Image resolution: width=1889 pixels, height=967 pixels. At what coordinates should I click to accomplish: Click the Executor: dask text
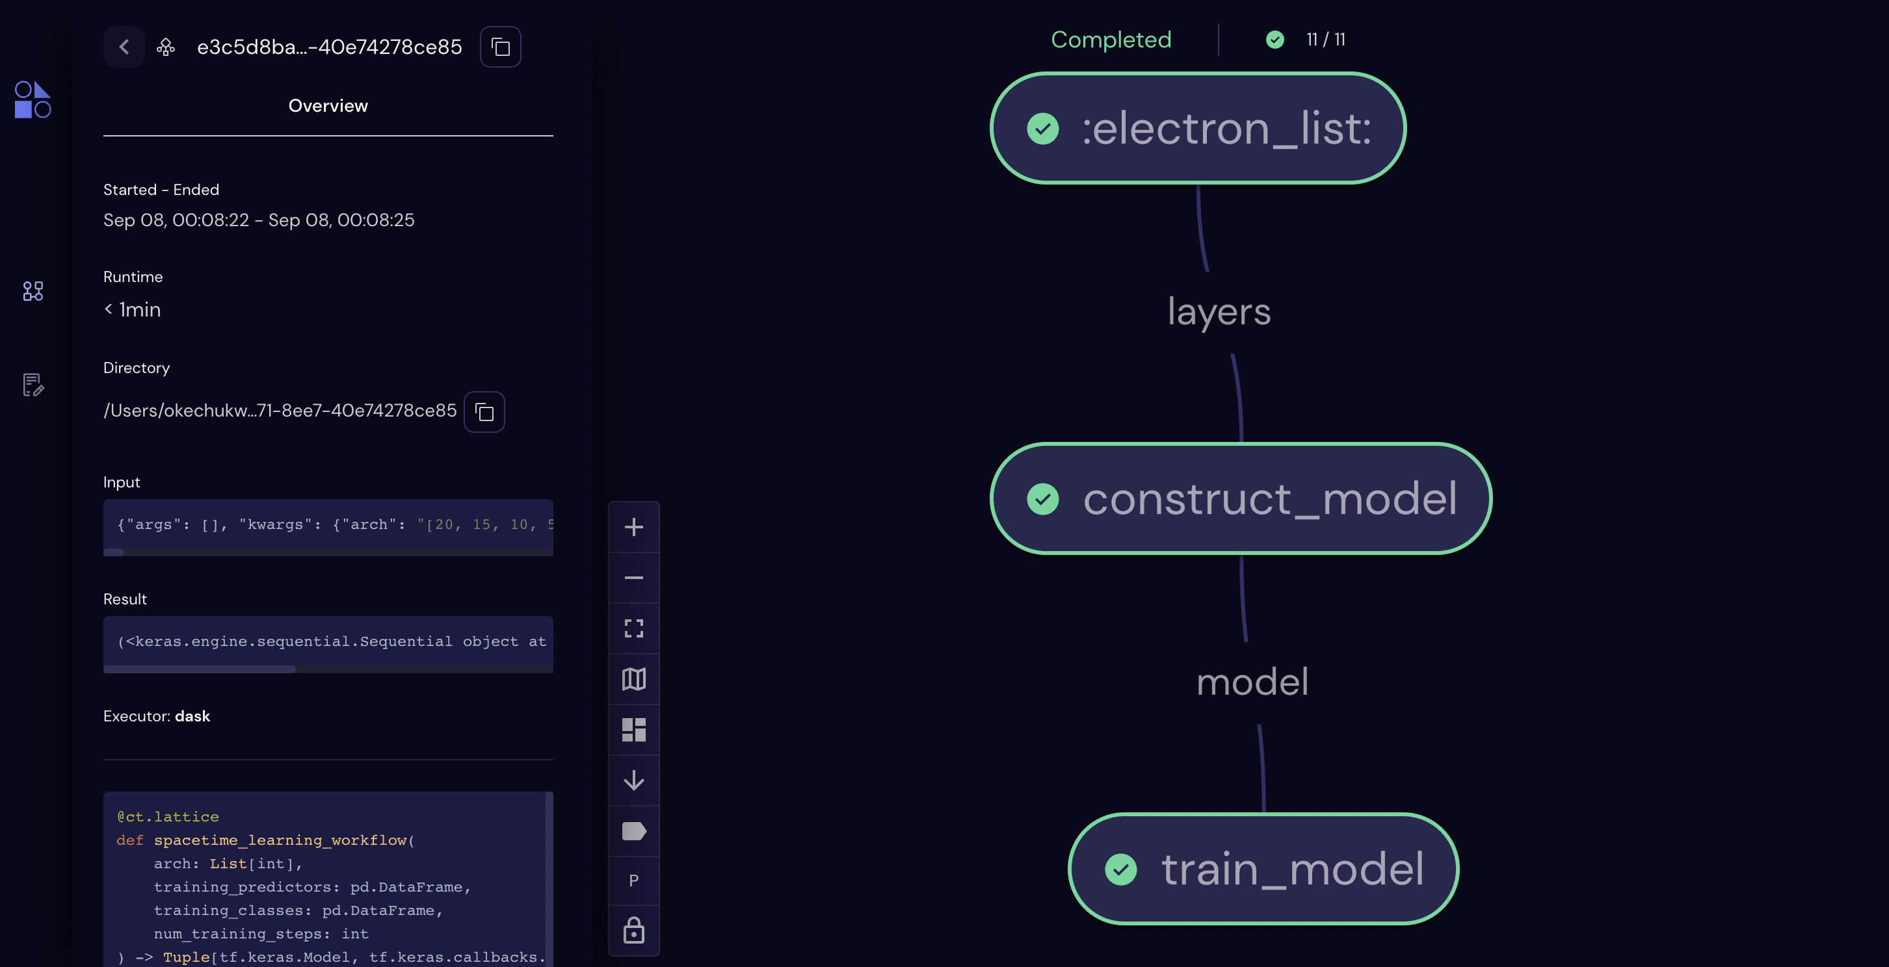[x=156, y=716]
